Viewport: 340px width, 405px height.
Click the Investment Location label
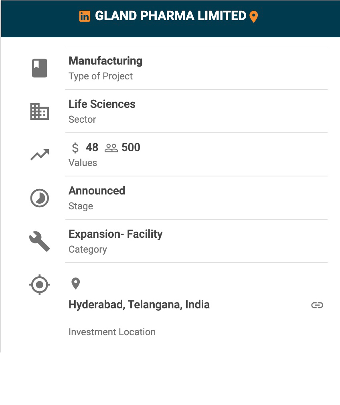(x=112, y=332)
